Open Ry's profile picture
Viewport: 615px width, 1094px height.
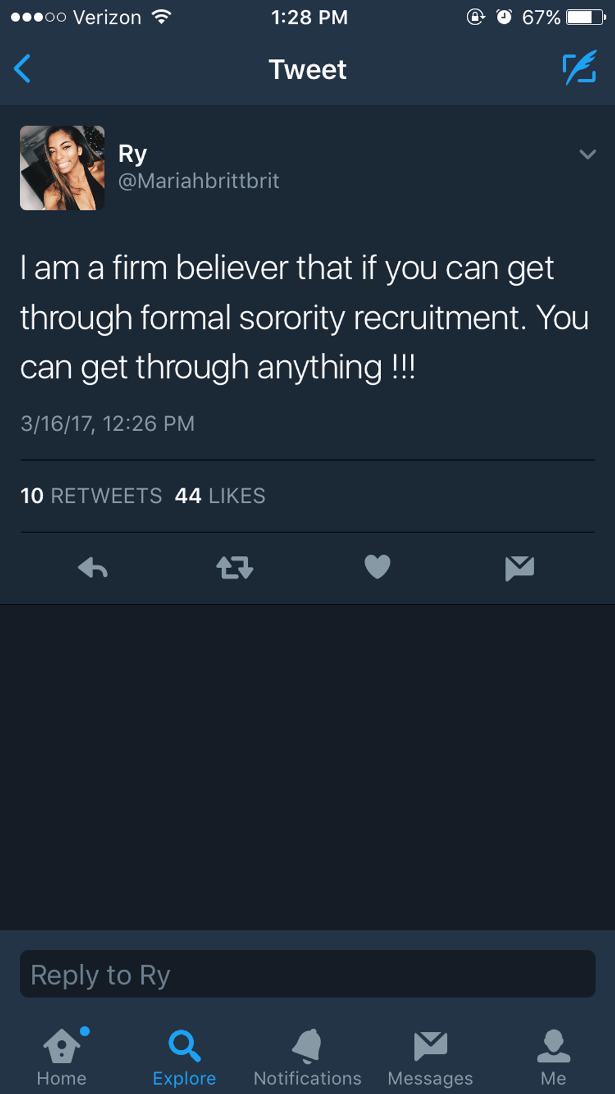62,168
